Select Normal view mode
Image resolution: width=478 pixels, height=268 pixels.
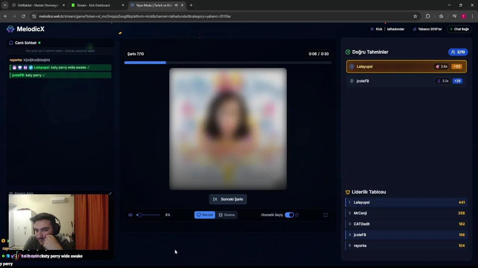pos(205,215)
